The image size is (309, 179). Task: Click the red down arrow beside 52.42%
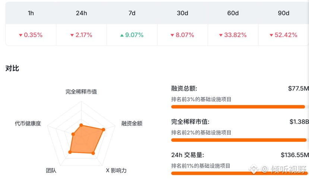pyautogui.click(x=271, y=35)
